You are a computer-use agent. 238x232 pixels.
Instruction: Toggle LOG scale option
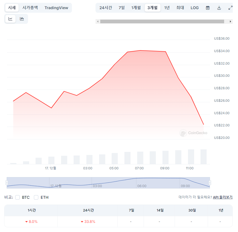(x=195, y=8)
